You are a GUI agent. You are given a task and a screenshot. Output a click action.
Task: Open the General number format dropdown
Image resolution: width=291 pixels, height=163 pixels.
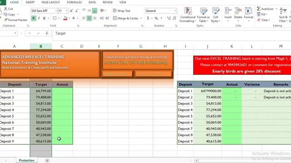[x=175, y=11]
